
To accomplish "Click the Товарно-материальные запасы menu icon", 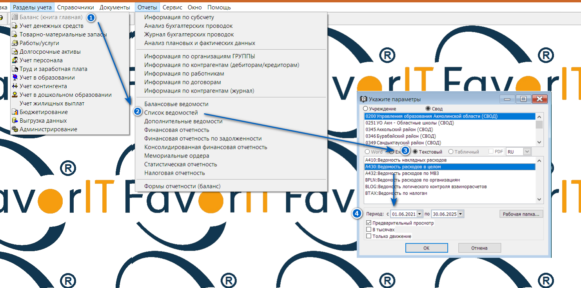I will coord(15,34).
